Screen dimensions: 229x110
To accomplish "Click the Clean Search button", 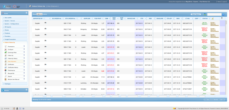I will tap(196, 14).
